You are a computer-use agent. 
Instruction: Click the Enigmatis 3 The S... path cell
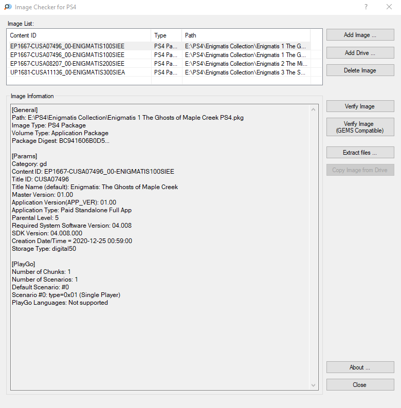tap(245, 72)
